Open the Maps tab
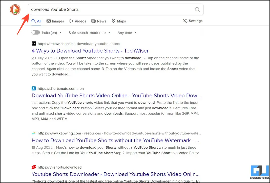The image size is (270, 183). (119, 21)
